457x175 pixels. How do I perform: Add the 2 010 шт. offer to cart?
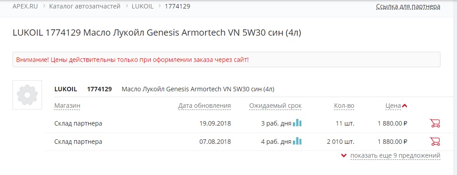pyautogui.click(x=435, y=141)
